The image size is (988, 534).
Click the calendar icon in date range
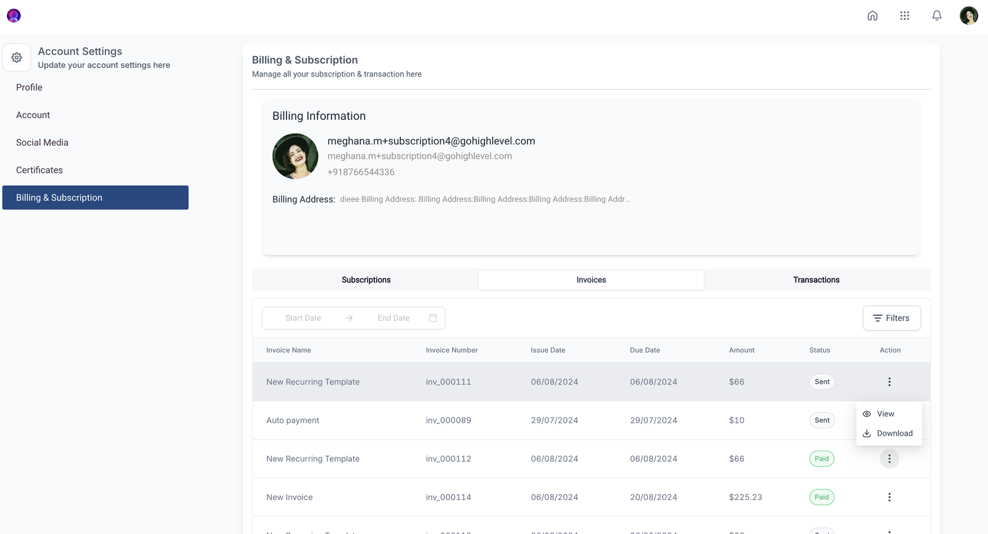click(x=433, y=318)
